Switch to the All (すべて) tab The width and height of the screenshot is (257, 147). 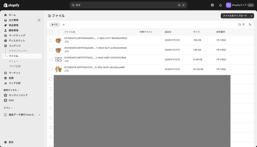[55, 25]
